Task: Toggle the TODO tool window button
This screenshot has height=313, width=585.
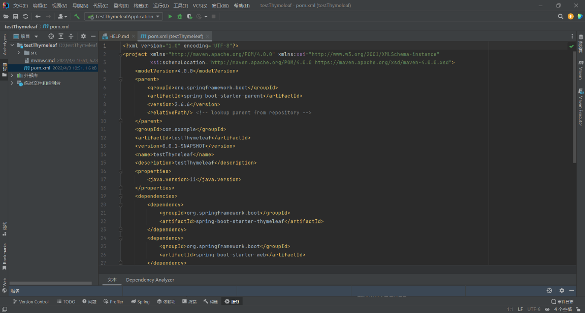Action: (x=66, y=301)
